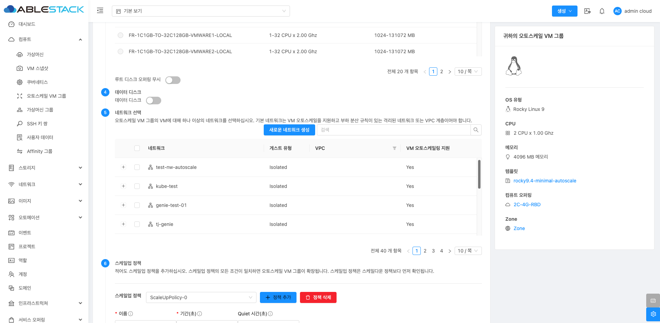Click the filter icon in the VPC column
Image resolution: width=660 pixels, height=323 pixels.
tap(394, 148)
